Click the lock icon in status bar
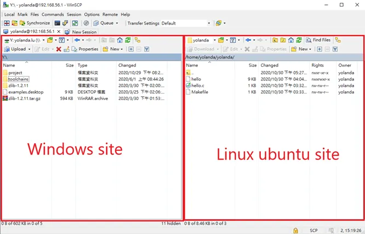Screen dimensions: 365x234 click(295, 230)
